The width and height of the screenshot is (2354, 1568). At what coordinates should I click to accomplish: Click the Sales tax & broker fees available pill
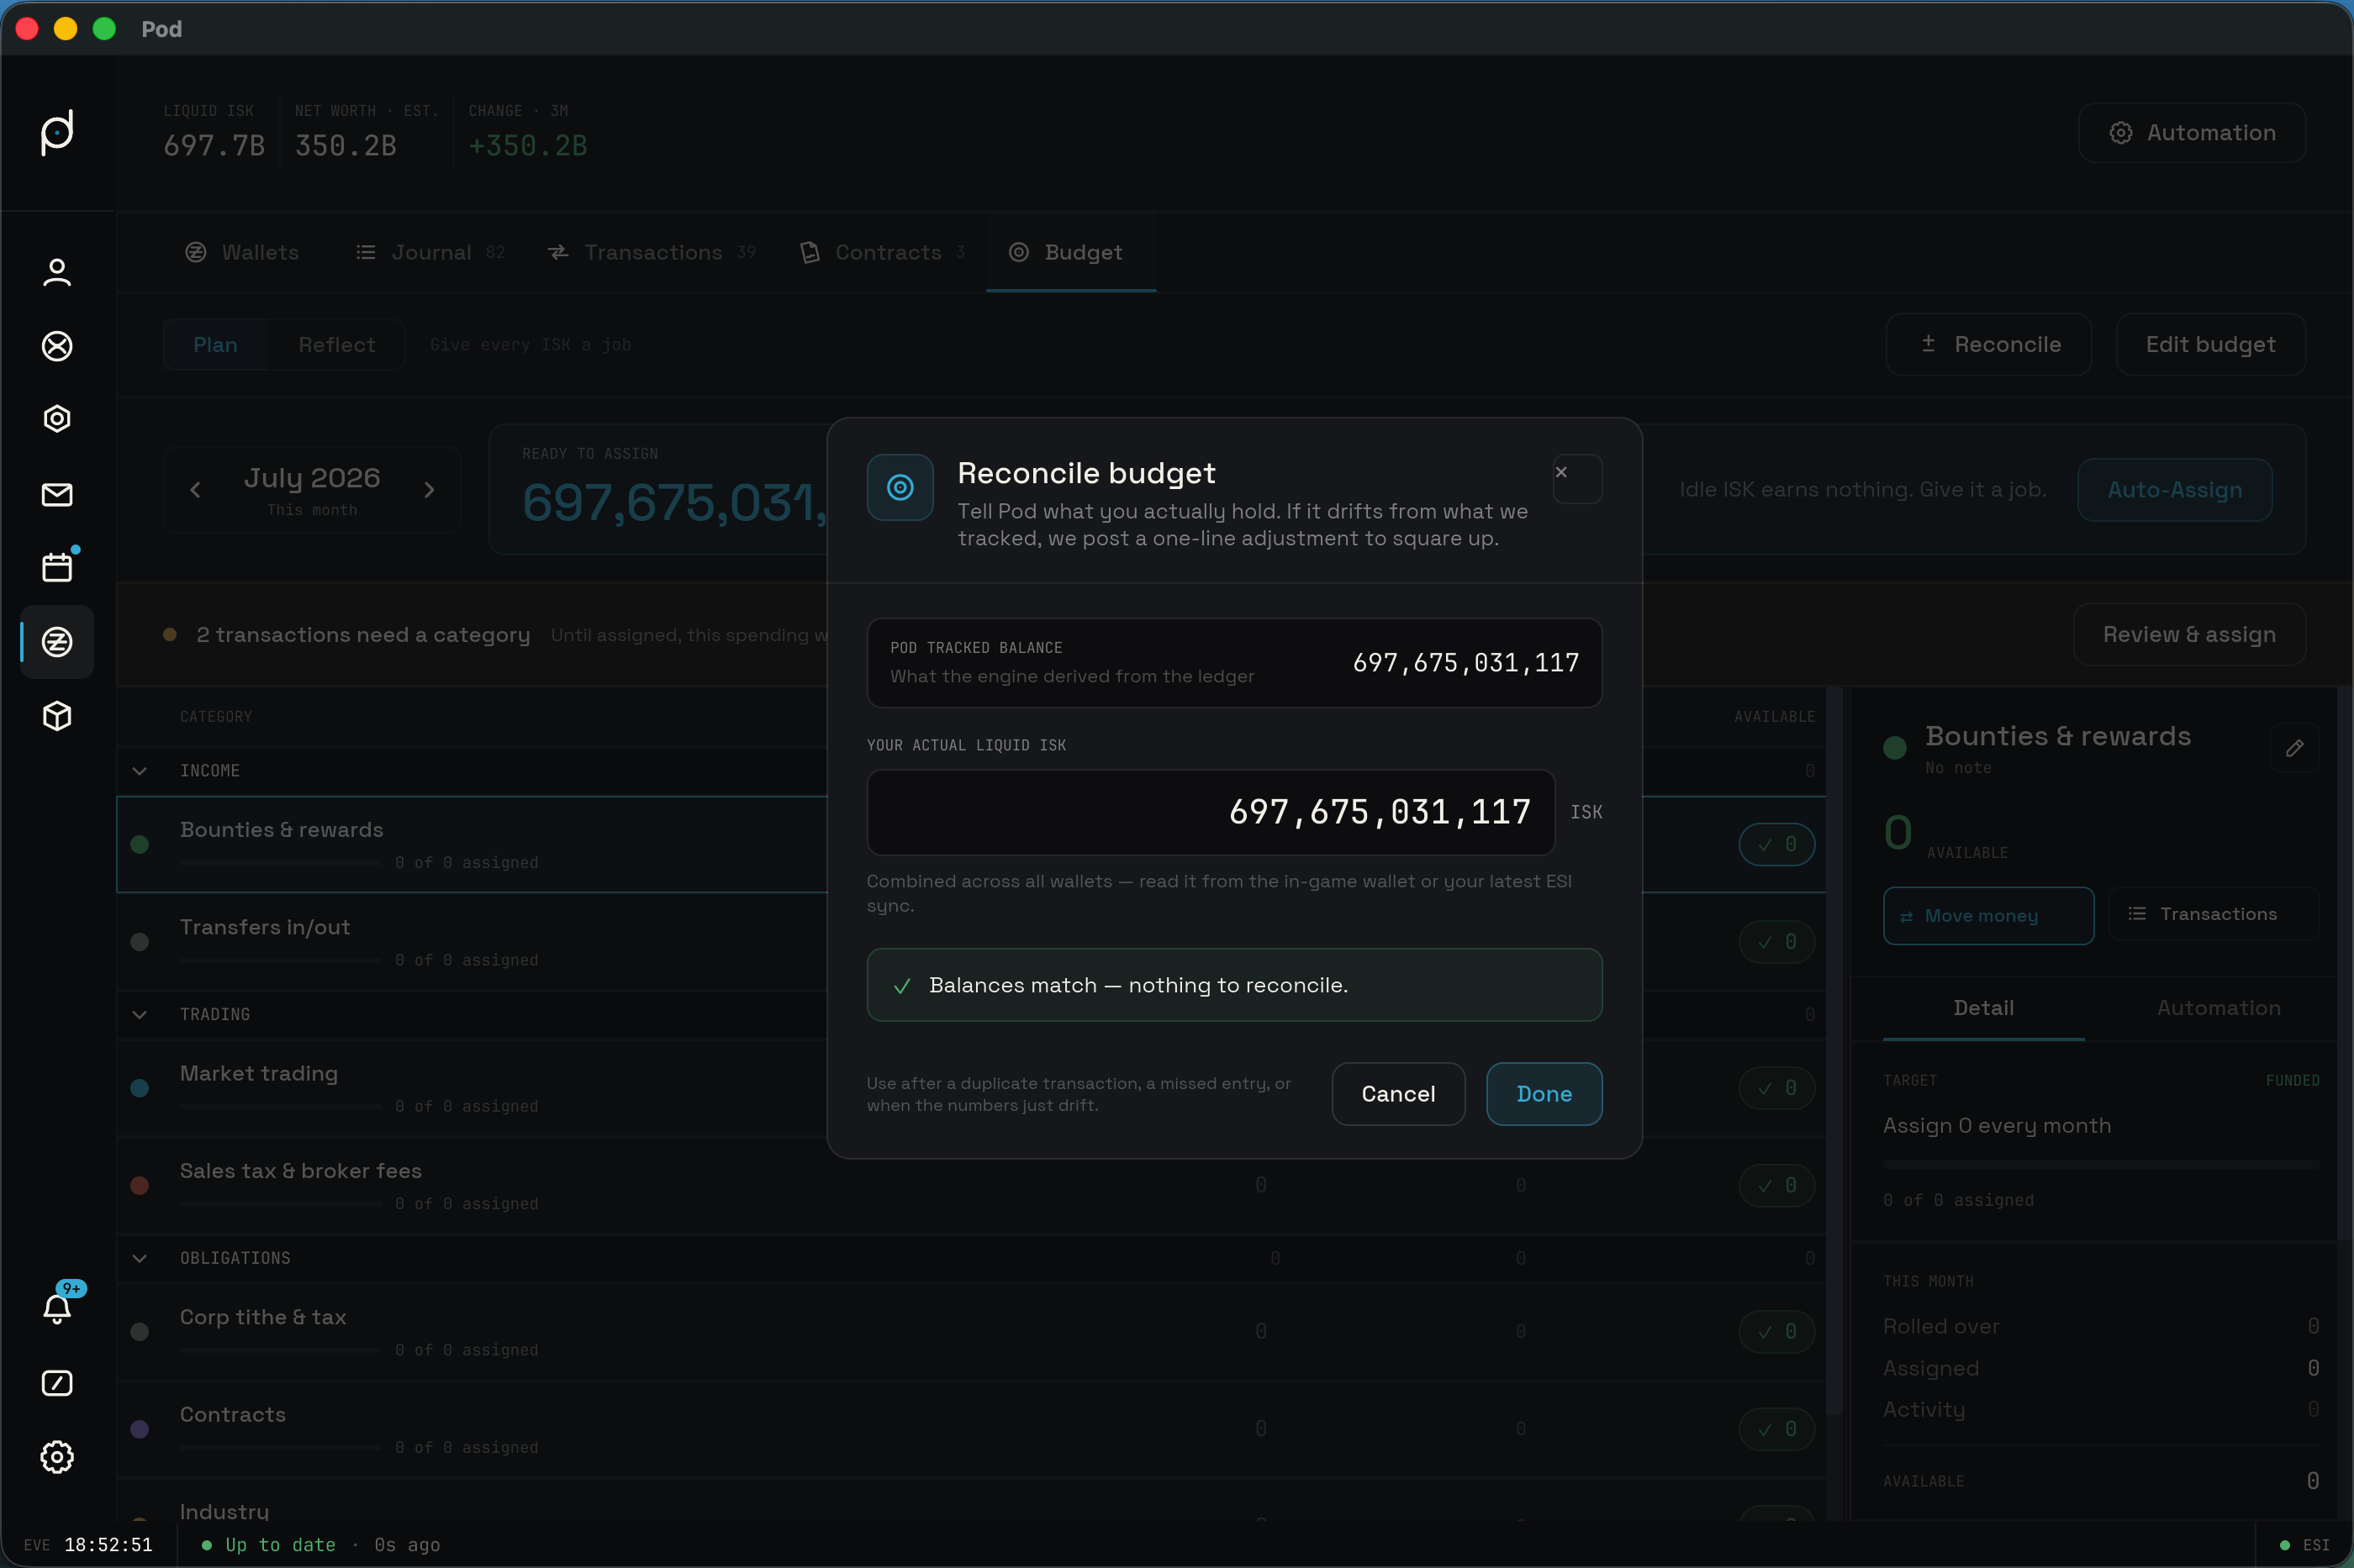[1776, 1186]
